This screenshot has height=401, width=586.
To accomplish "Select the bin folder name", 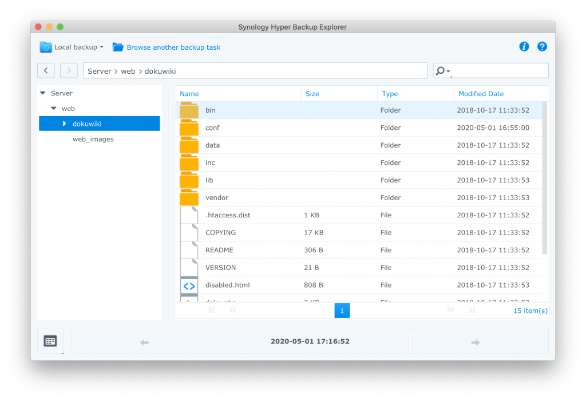I will (x=211, y=110).
